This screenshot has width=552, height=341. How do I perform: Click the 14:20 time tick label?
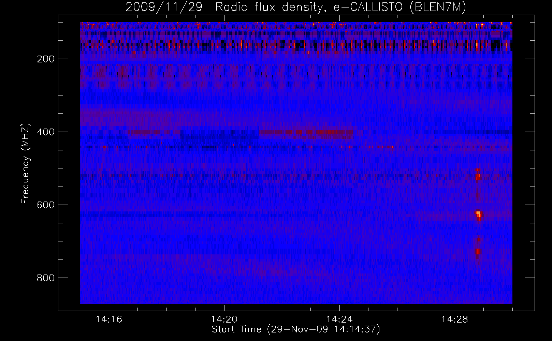coord(224,319)
